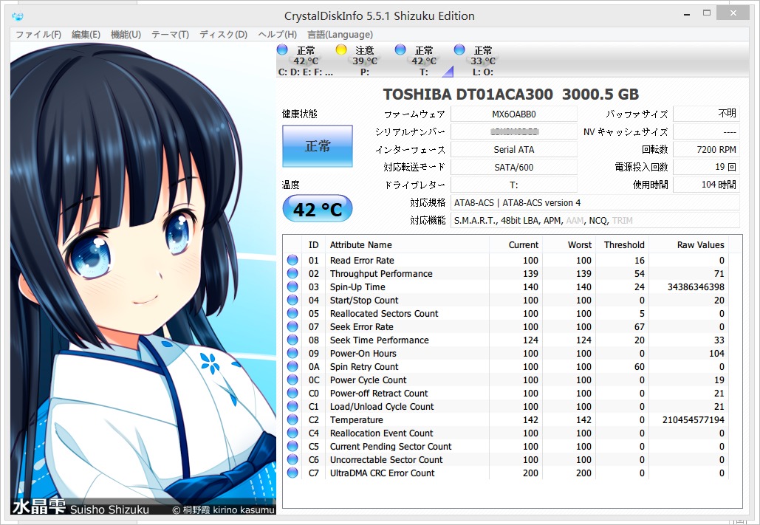
Task: Select the caution disk P: tab
Action: [365, 61]
